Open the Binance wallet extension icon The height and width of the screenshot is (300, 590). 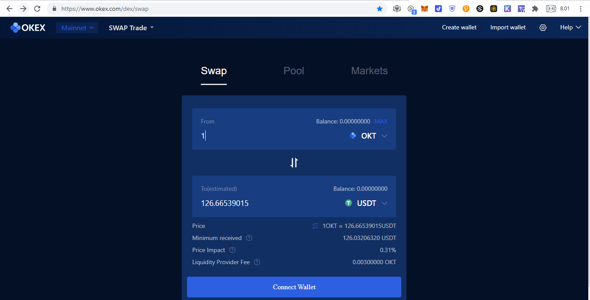[x=494, y=9]
